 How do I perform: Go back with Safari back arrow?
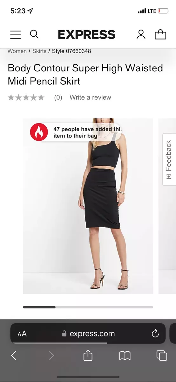(x=14, y=355)
